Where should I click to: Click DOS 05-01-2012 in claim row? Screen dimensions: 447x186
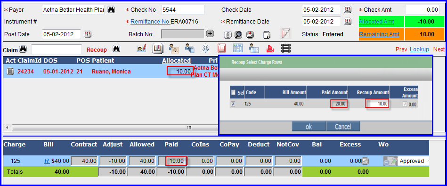coord(58,72)
